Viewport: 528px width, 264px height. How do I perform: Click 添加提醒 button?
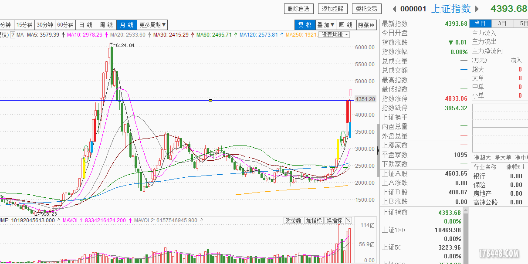pyautogui.click(x=333, y=9)
